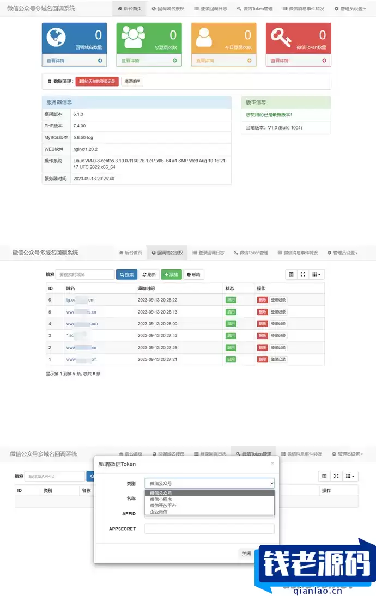
Task: Toggle card view icon on the domain list toolbar
Action: pyautogui.click(x=291, y=274)
